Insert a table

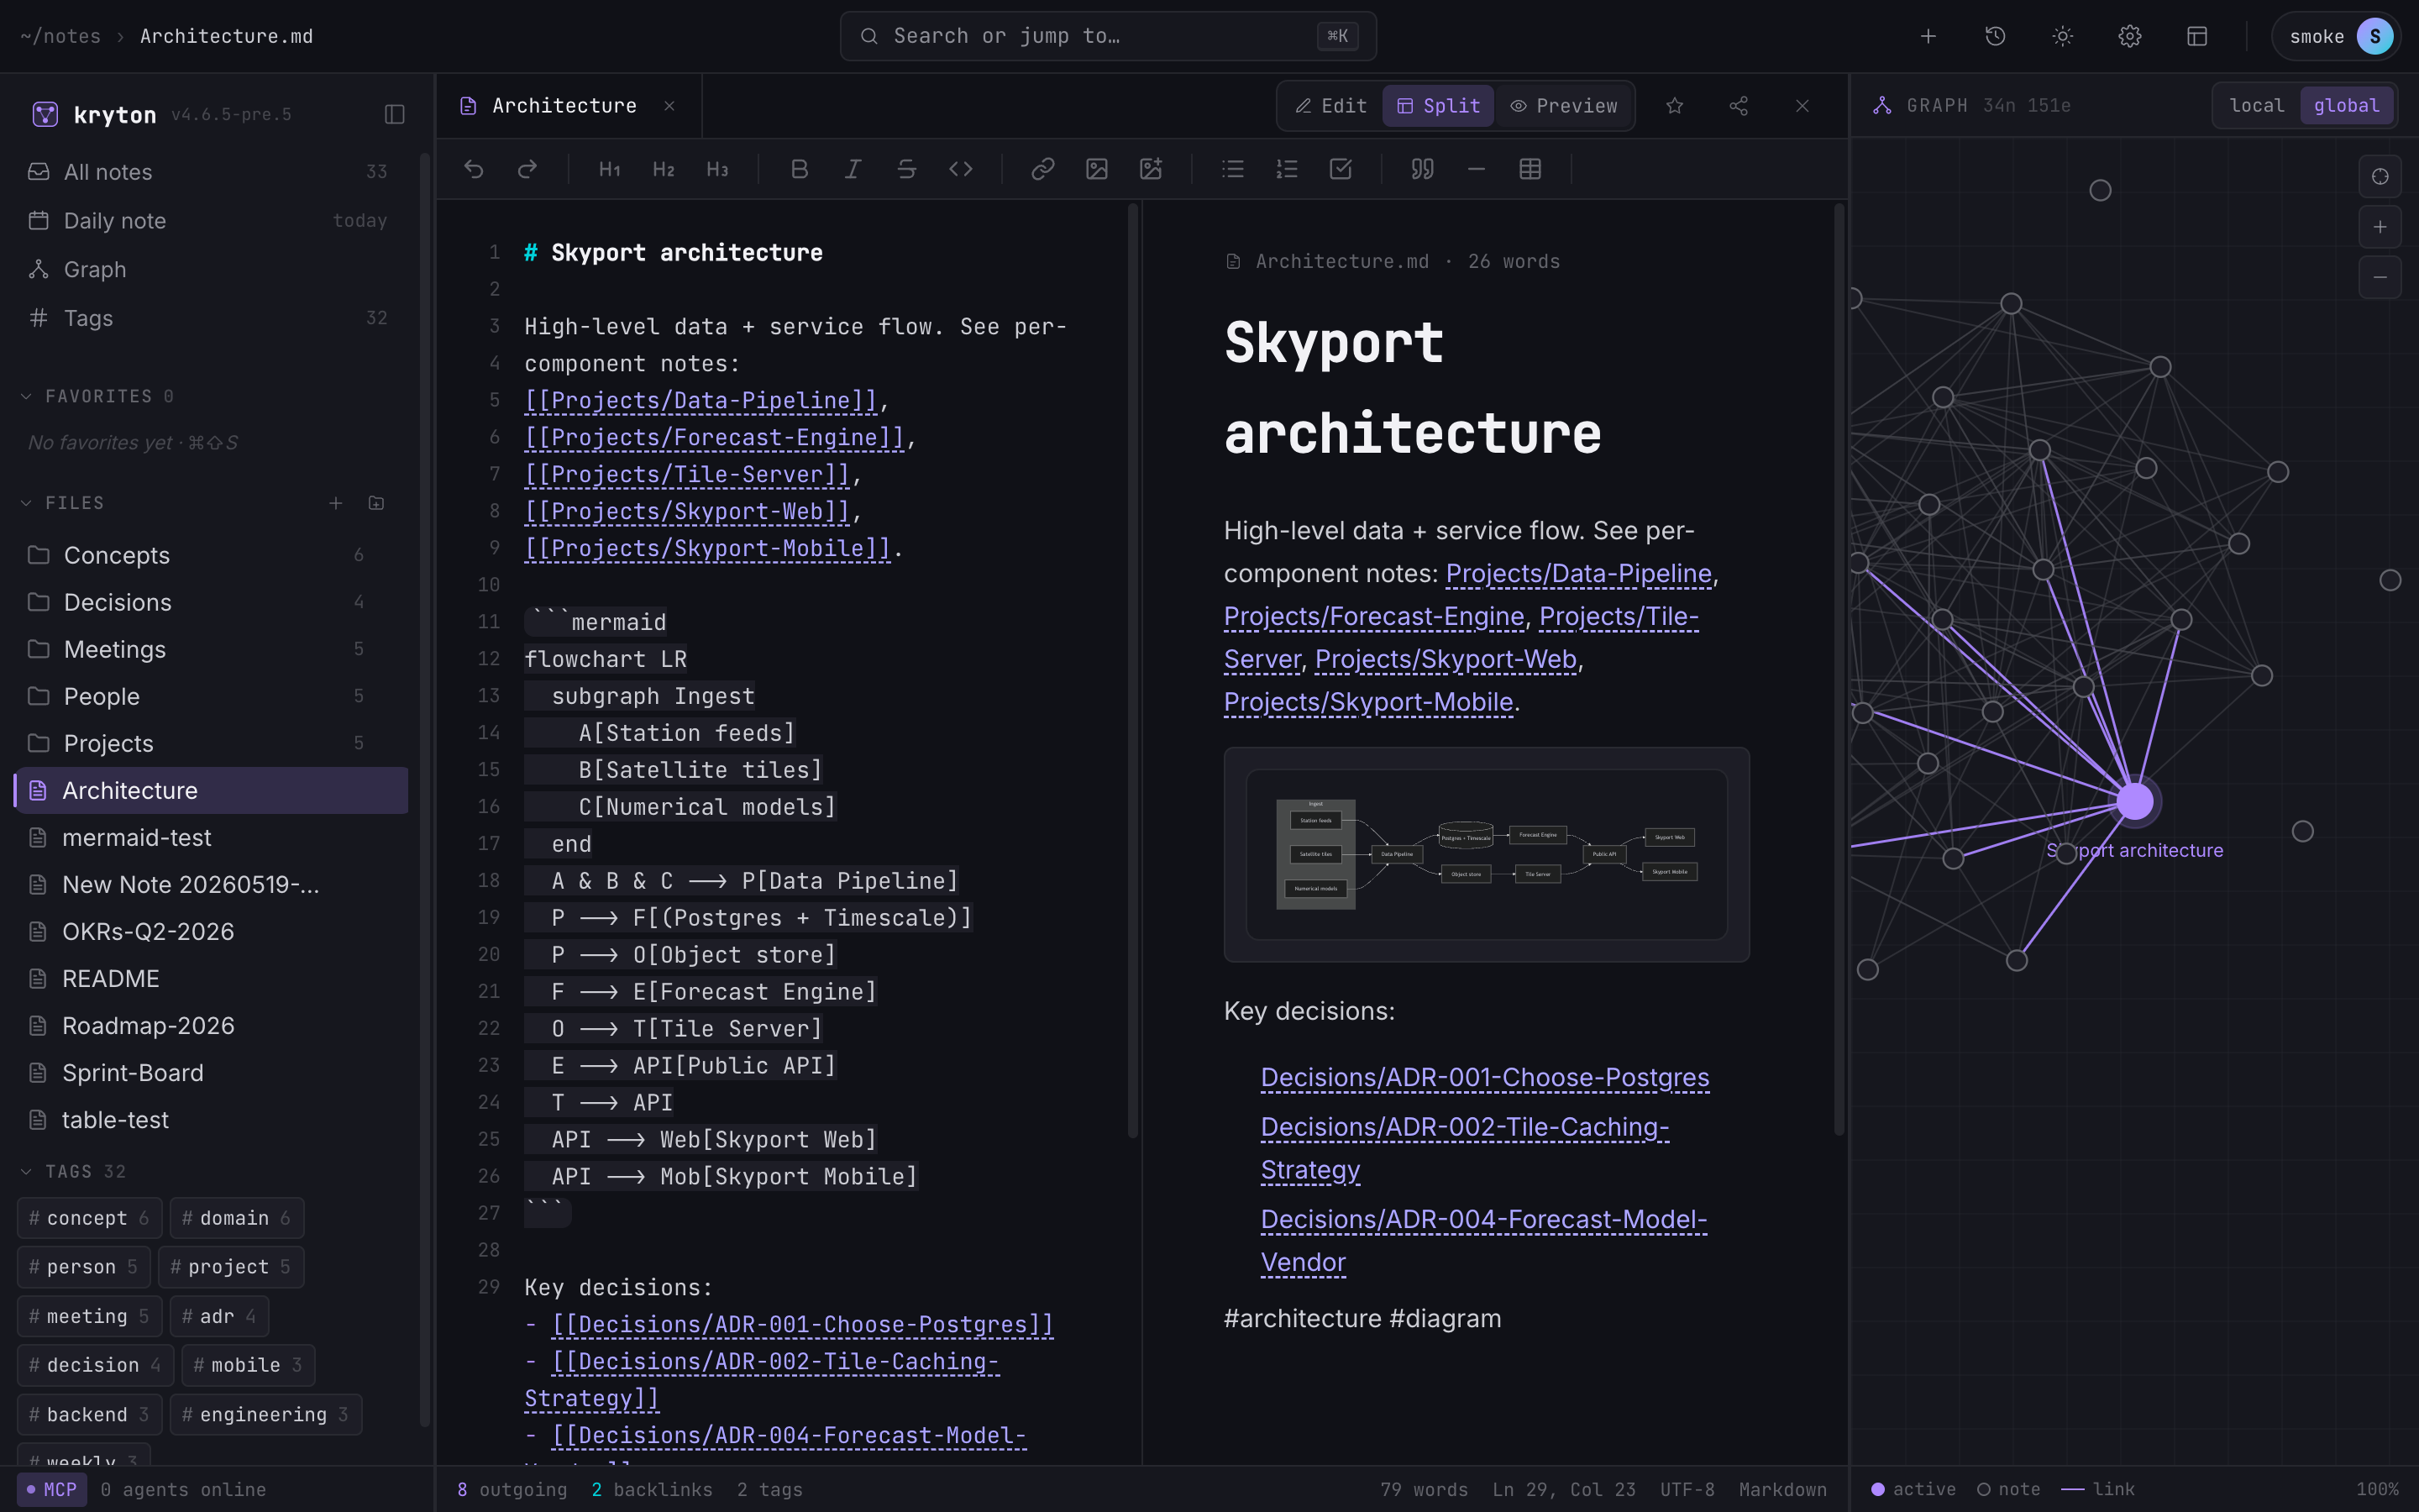(1530, 169)
